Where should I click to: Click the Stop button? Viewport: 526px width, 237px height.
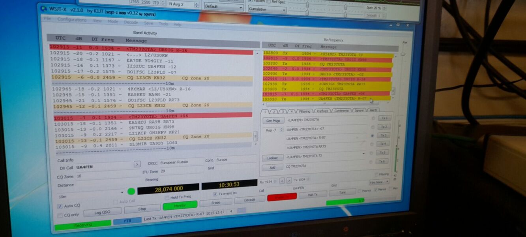142,209
